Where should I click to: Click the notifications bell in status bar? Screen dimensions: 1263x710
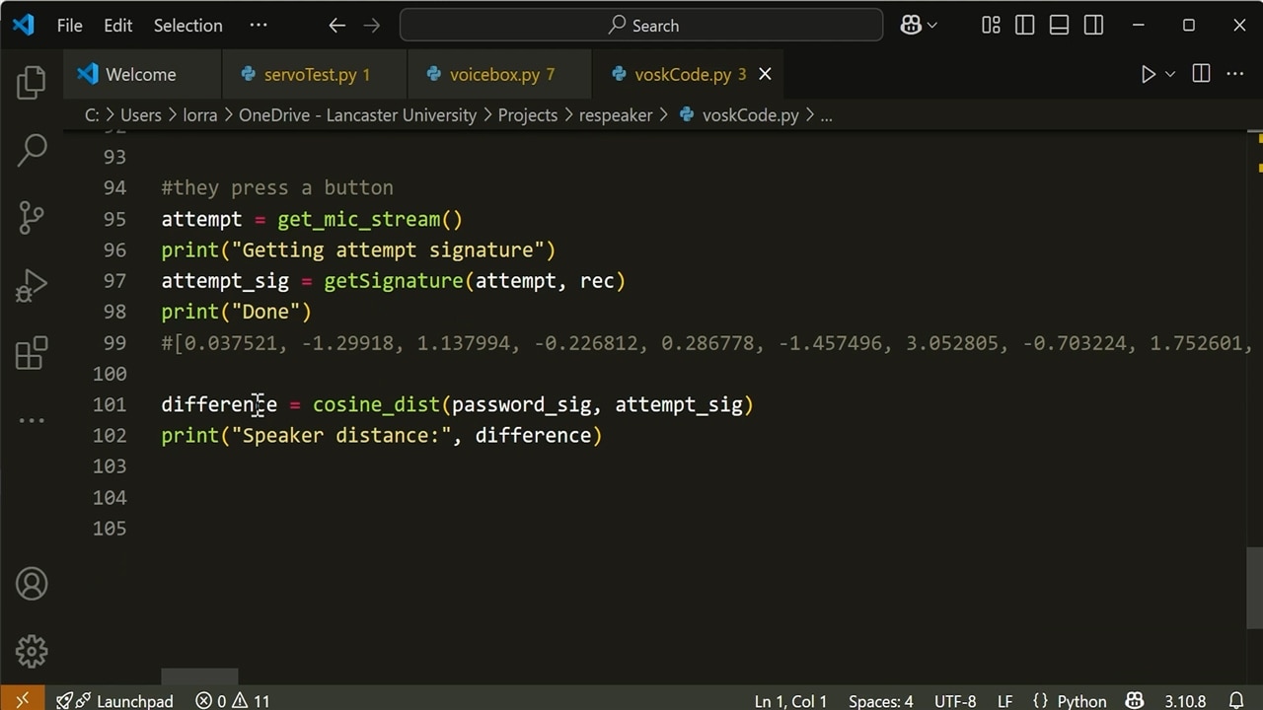(x=1236, y=701)
